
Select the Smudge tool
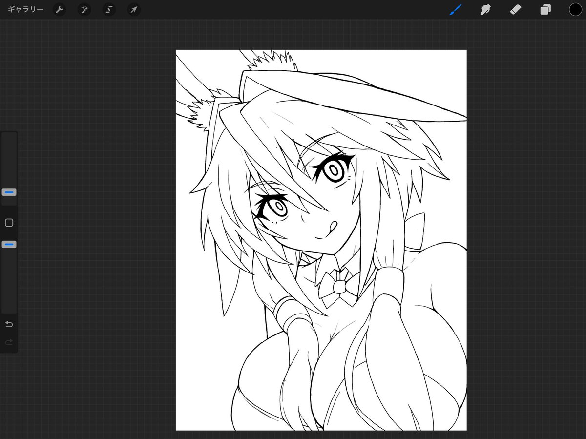coord(485,9)
